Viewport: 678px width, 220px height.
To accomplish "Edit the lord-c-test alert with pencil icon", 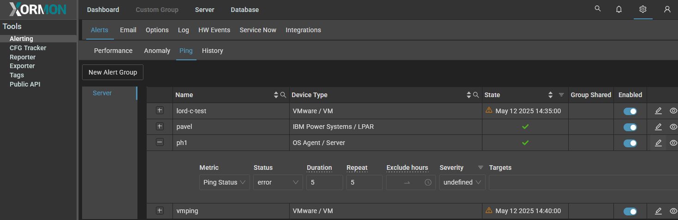I will coord(658,111).
